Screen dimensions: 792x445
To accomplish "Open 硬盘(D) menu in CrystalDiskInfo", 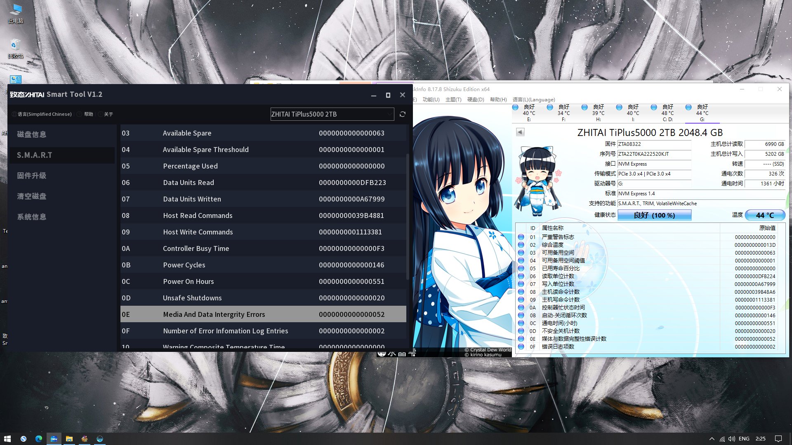I will pos(476,100).
